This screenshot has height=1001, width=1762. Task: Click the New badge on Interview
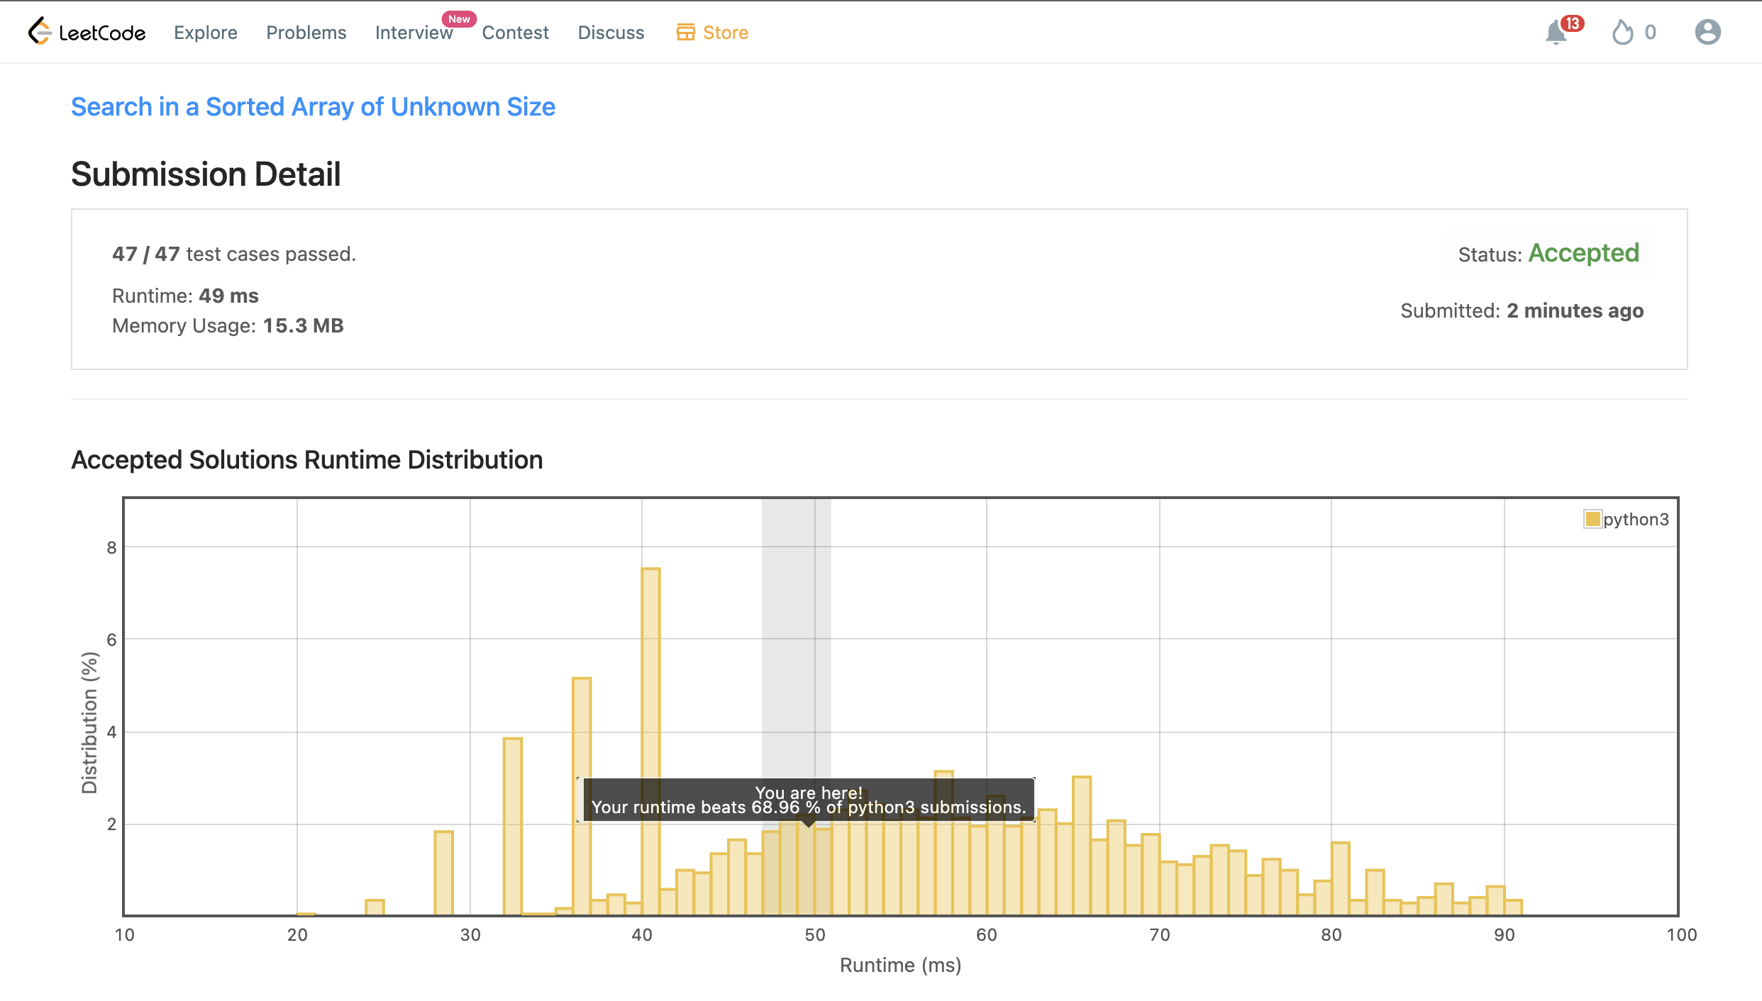[x=459, y=19]
